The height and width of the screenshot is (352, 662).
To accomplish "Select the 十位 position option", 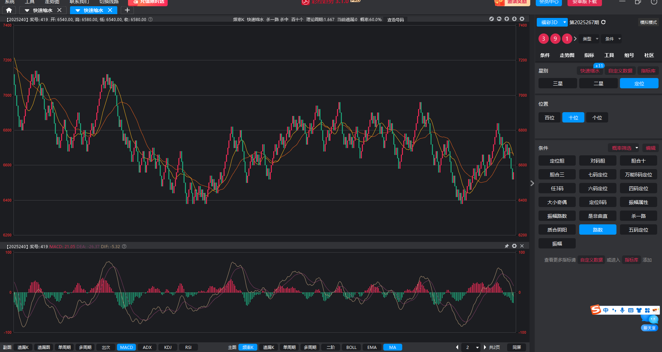I will [x=573, y=118].
